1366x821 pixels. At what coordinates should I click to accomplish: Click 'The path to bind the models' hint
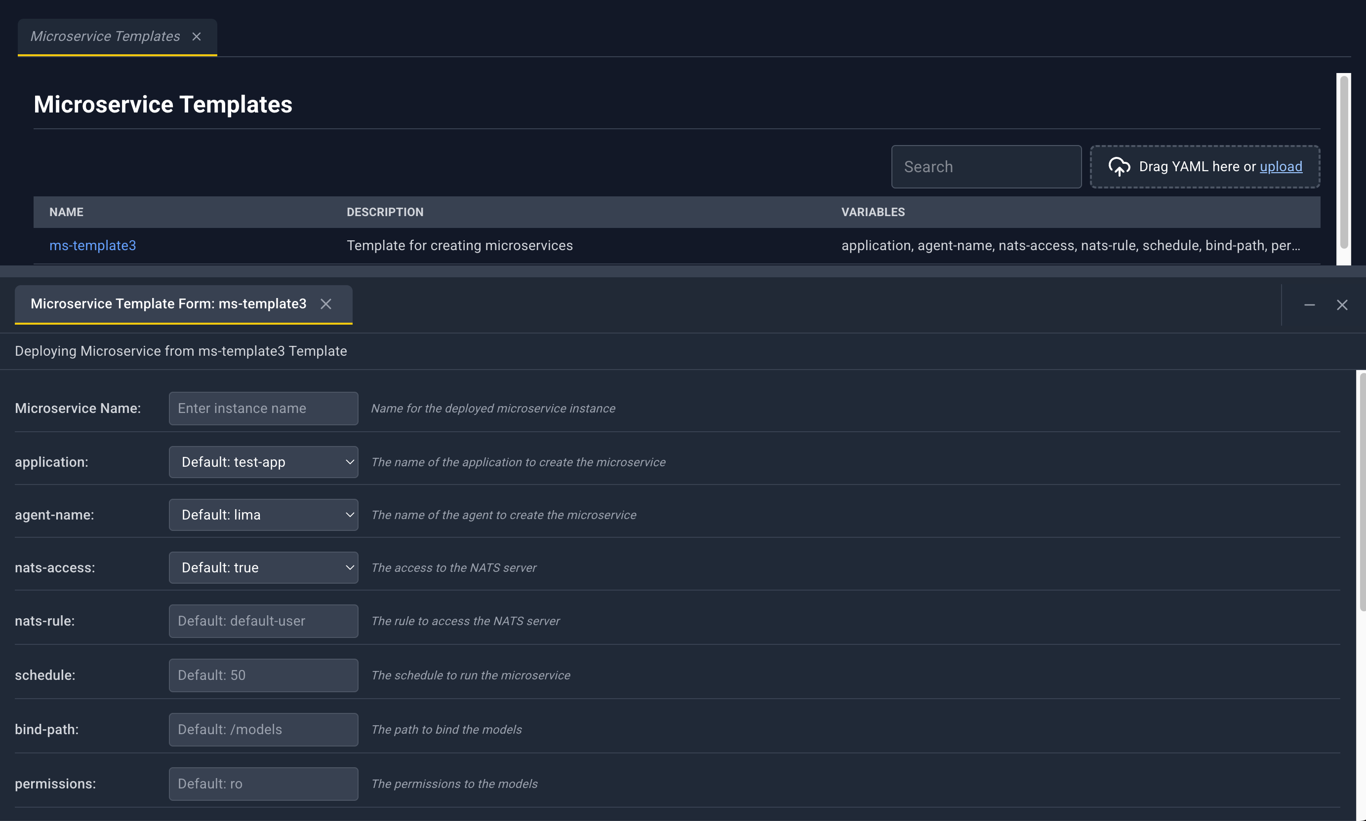pyautogui.click(x=446, y=729)
